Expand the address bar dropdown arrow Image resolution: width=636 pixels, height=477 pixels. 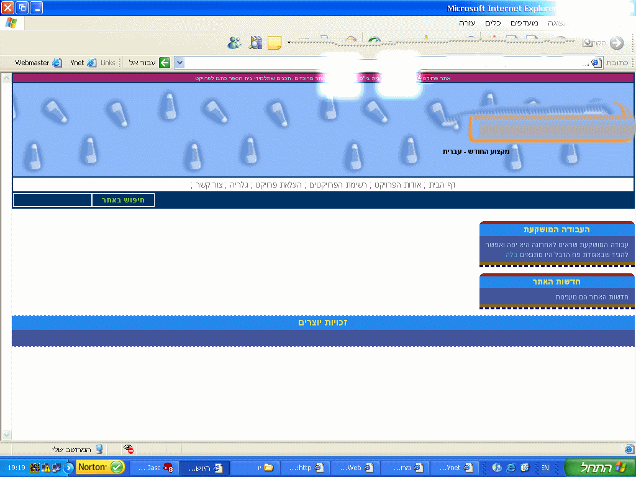179,63
